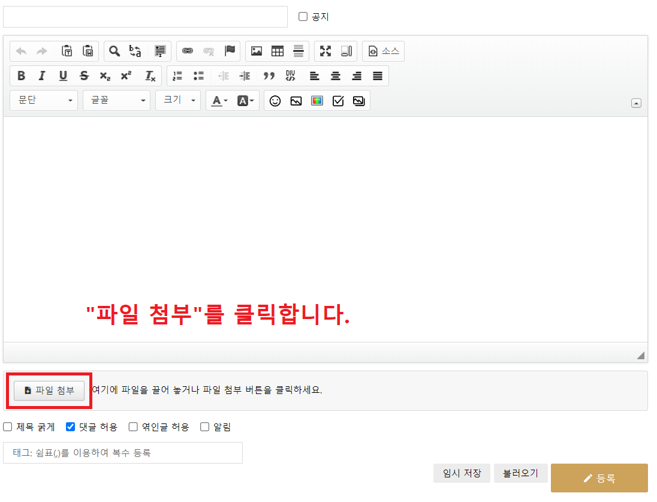Center align the text
Screen dimensions: 657x502
(x=336, y=76)
